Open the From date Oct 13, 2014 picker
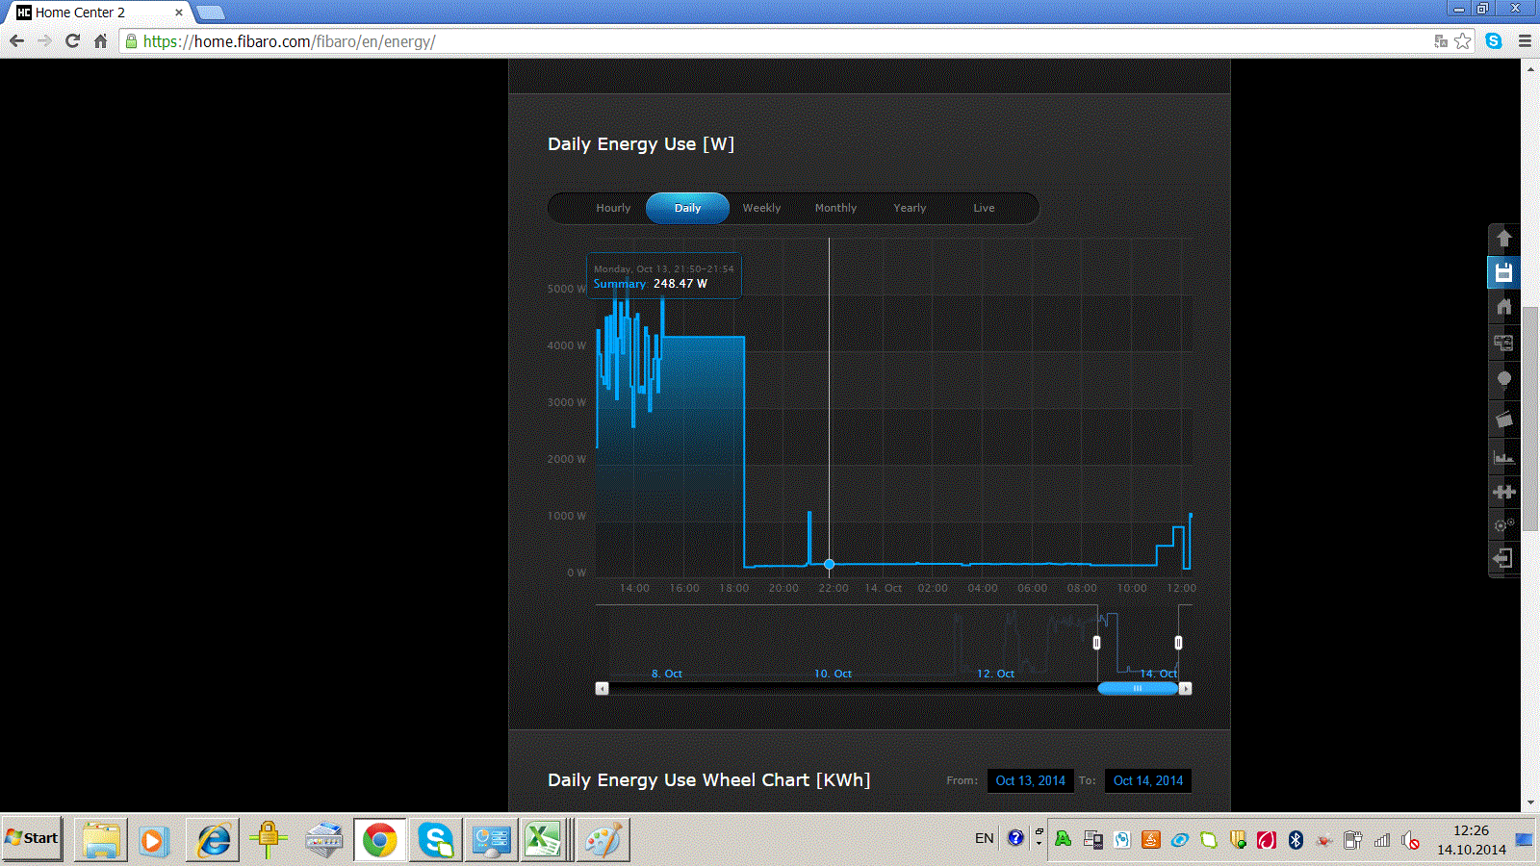Viewport: 1540px width, 866px height. [1031, 780]
